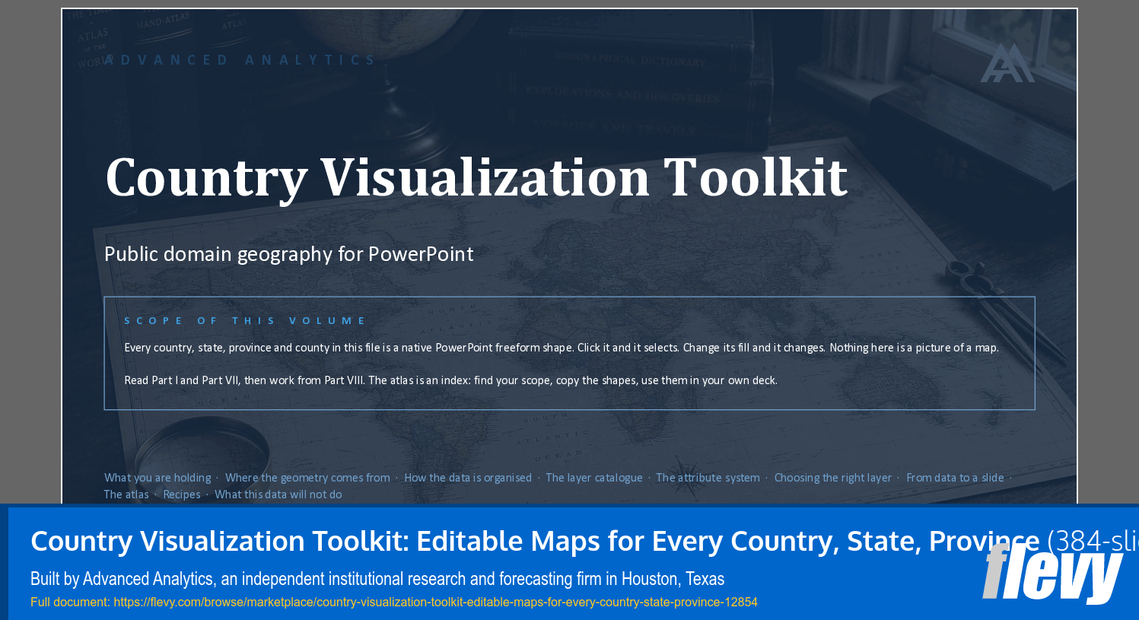Click 'Public domain geography for PowerPoint' subtitle
Screen dimensions: 1139x620
(288, 254)
